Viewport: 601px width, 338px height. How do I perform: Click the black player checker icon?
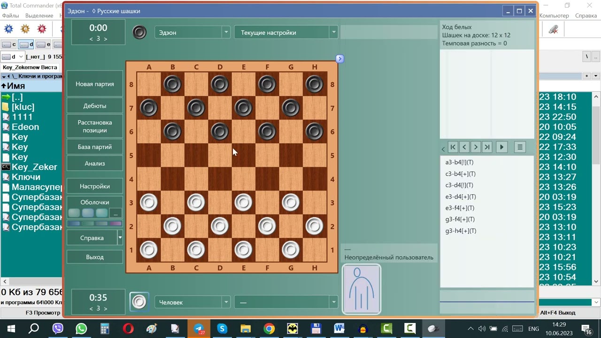tap(139, 32)
